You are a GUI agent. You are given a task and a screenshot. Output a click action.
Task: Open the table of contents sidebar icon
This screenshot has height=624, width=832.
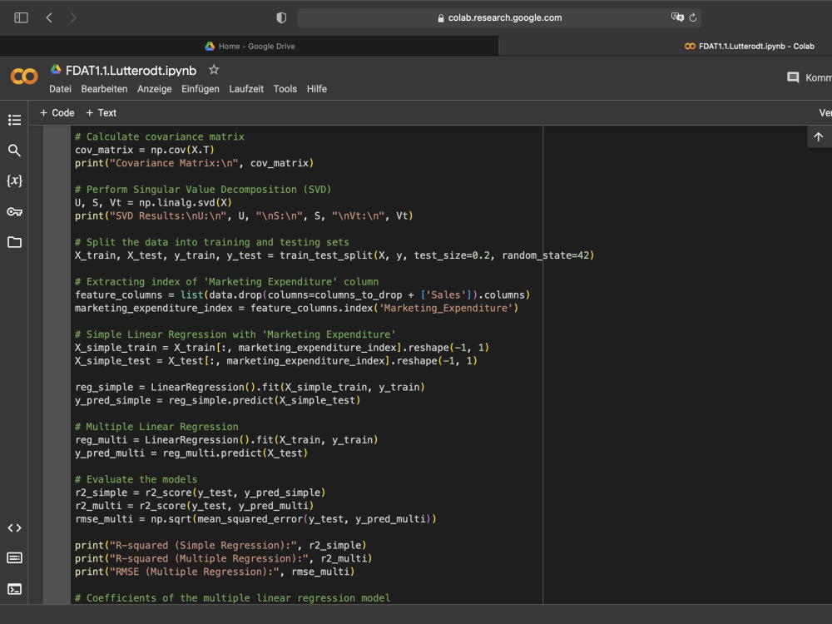14,120
